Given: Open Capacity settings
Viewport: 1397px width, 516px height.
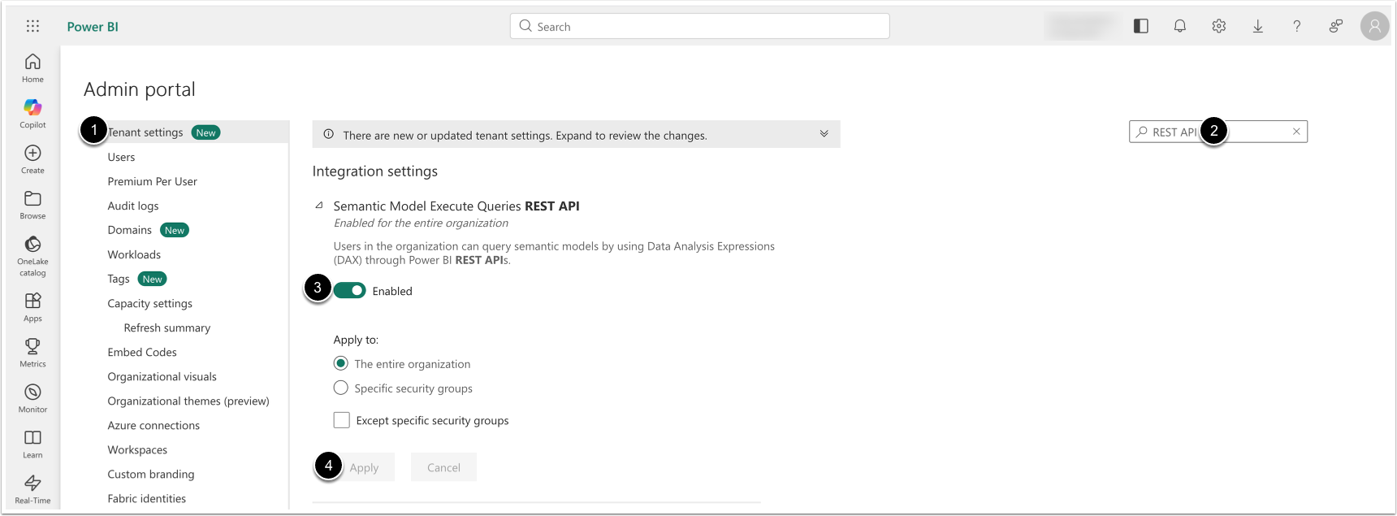Looking at the screenshot, I should pyautogui.click(x=150, y=303).
